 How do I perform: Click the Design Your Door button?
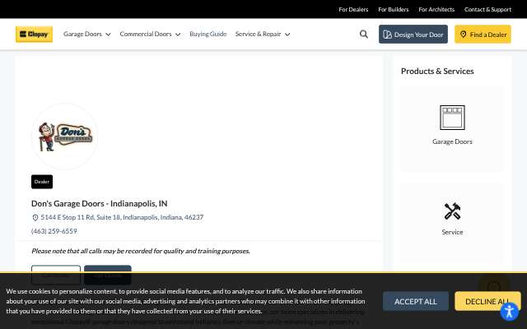pyautogui.click(x=413, y=35)
